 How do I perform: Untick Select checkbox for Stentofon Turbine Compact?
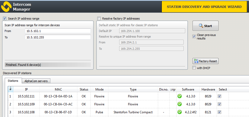(x=219, y=112)
